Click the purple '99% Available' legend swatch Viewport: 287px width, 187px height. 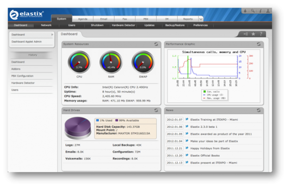[117, 120]
